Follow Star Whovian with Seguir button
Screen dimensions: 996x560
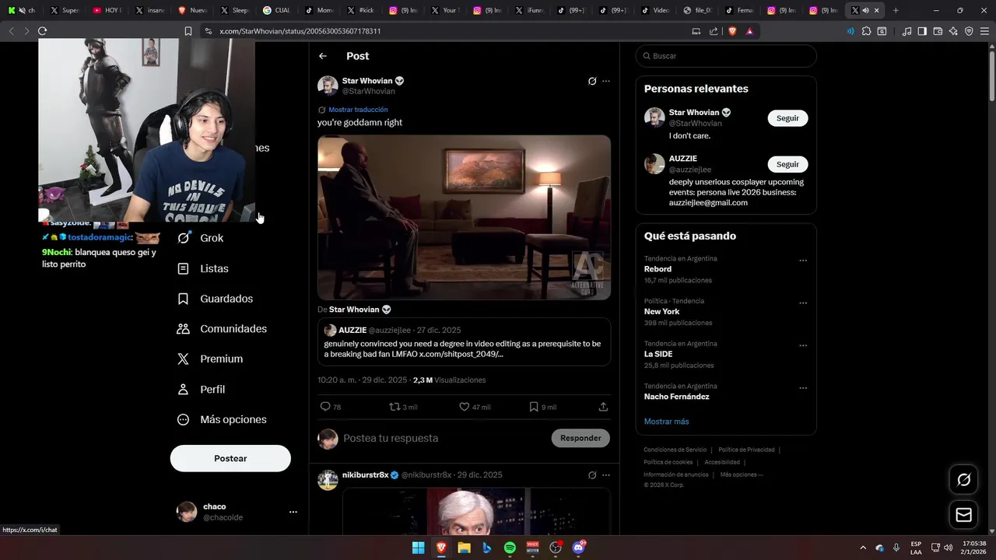787,118
